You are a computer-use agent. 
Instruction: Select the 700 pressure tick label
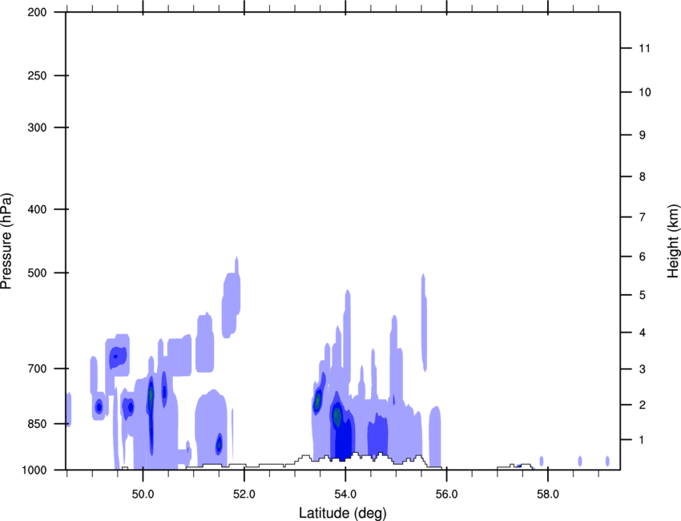[37, 369]
